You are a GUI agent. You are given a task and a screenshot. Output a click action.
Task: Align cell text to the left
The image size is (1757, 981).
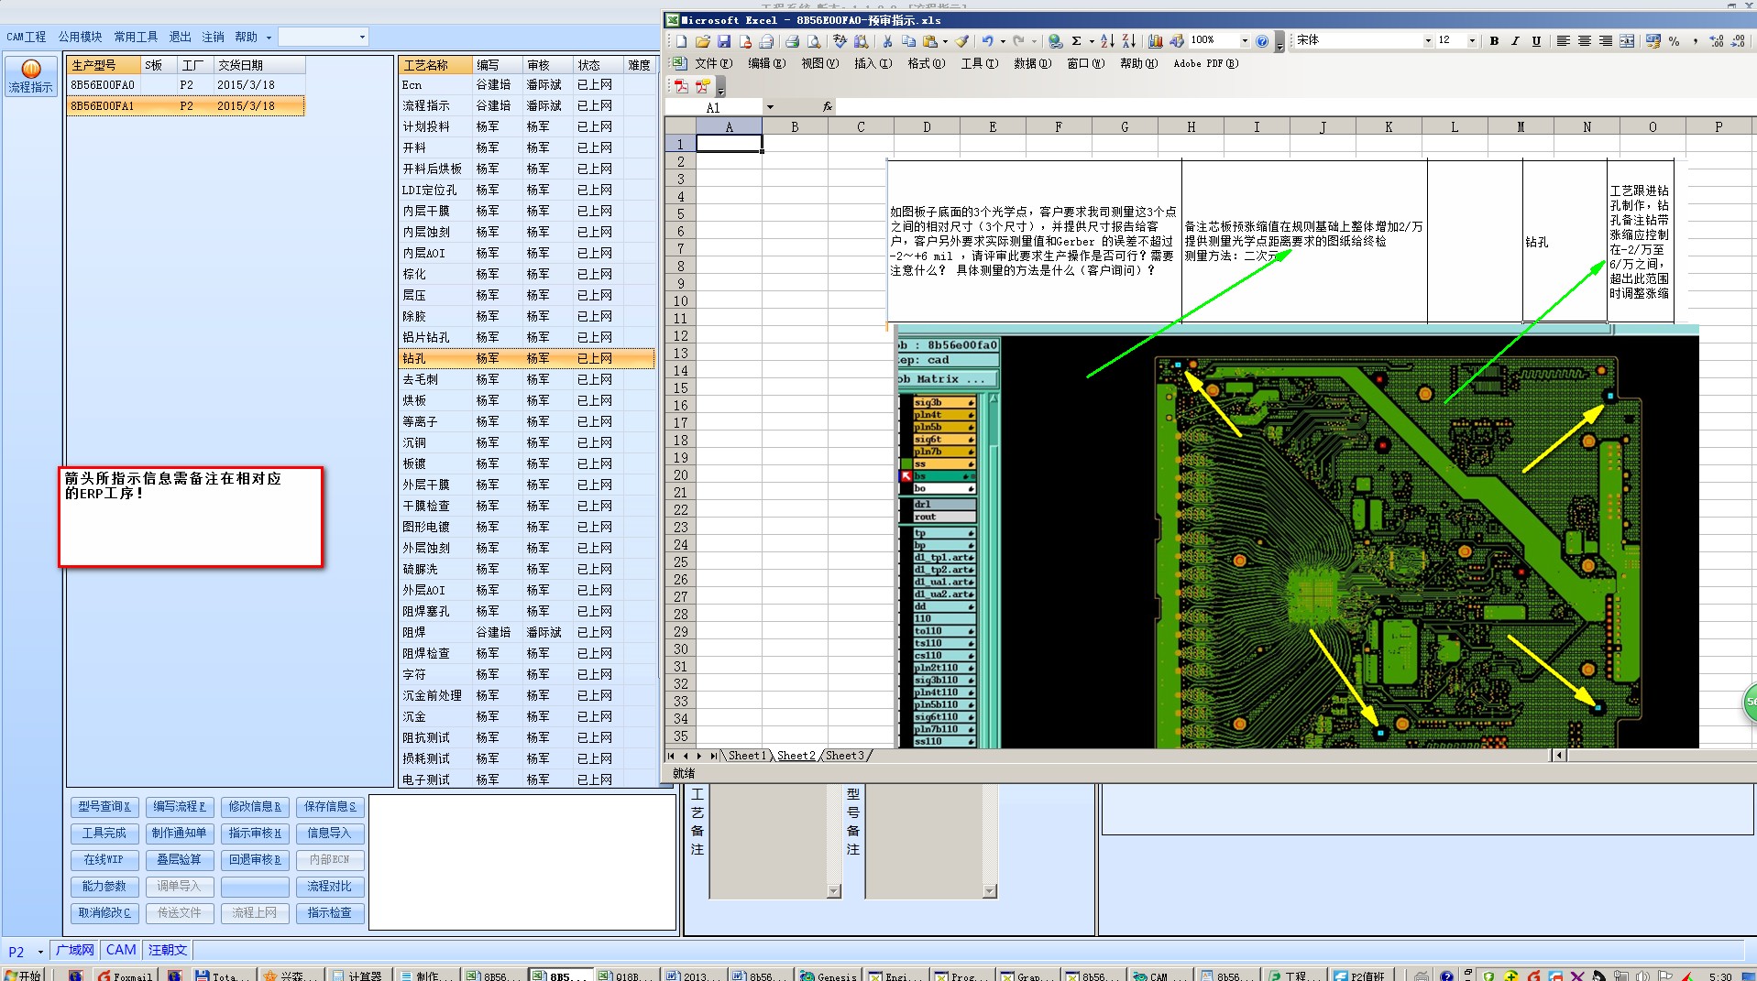(x=1563, y=41)
